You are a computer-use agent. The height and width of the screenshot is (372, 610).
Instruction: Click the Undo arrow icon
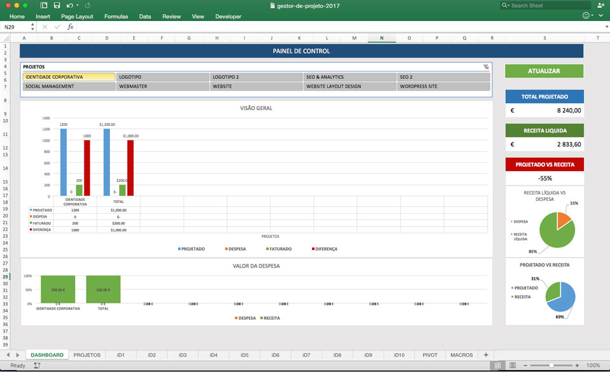tap(70, 6)
